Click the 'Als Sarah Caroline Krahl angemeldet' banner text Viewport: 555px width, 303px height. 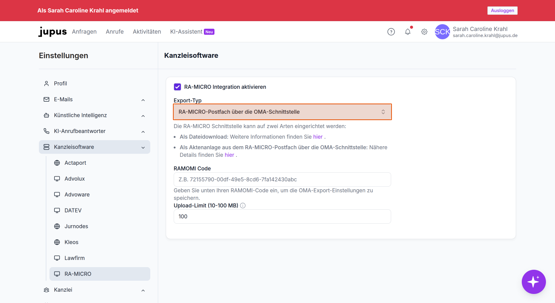(88, 11)
